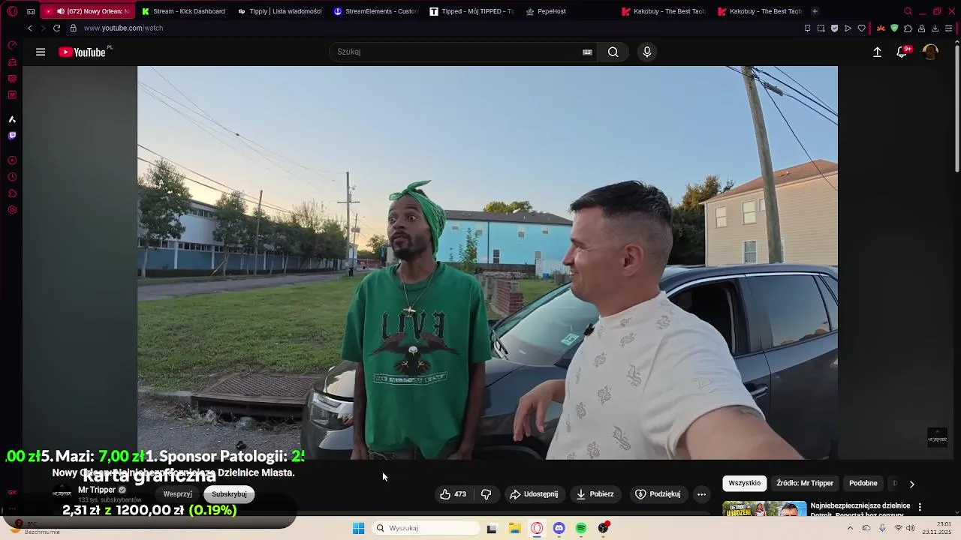The height and width of the screenshot is (540, 961).
Task: Dislike the video
Action: 486,494
